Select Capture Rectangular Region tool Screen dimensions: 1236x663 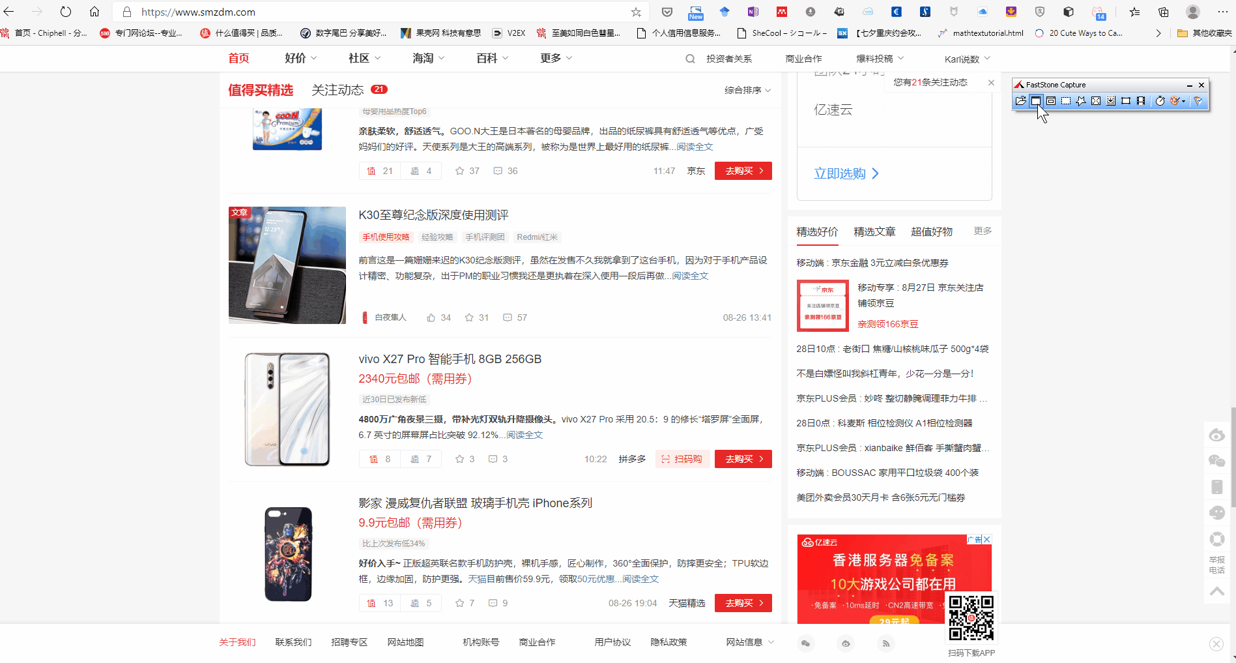[1066, 101]
